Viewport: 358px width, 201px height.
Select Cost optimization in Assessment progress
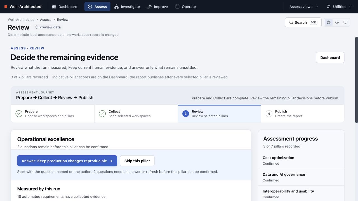[301, 161]
